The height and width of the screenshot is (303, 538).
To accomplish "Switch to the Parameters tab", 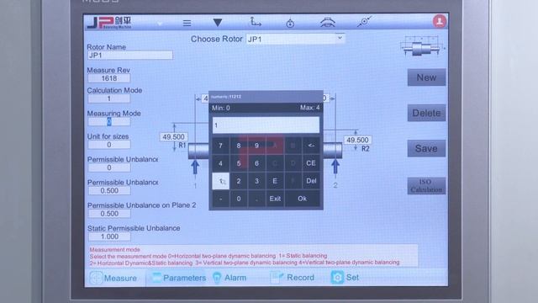I will [x=179, y=278].
